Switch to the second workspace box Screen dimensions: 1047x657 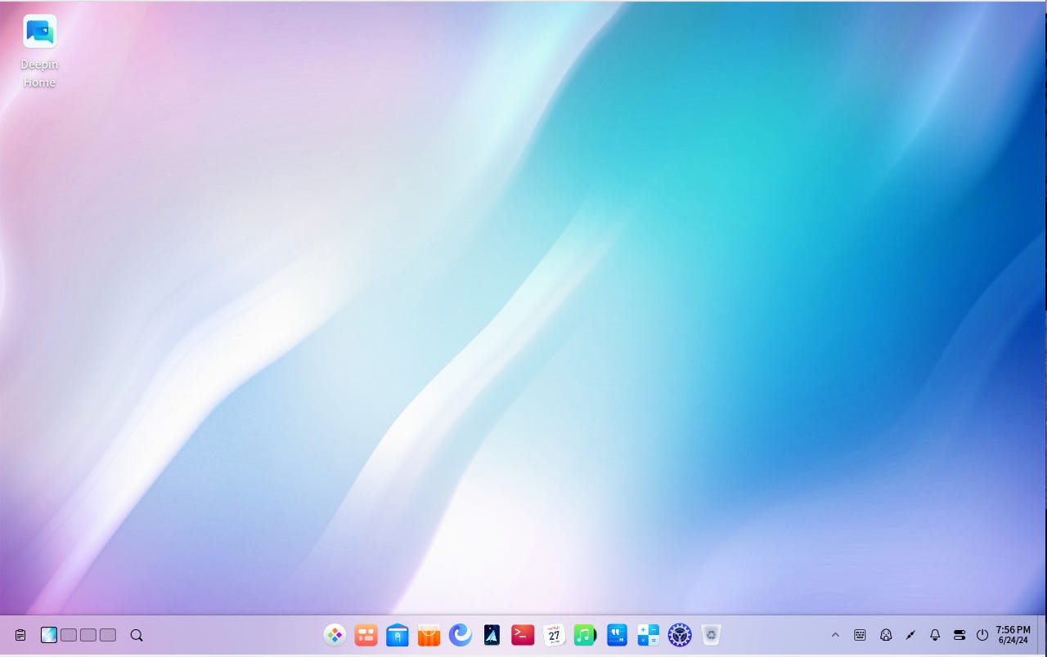click(x=69, y=635)
